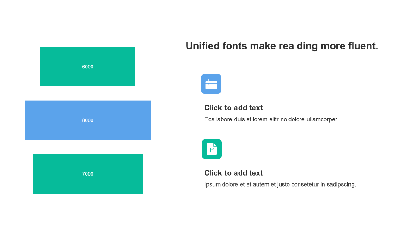Click 'Click to add text' below briefcase icon

pyautogui.click(x=233, y=108)
